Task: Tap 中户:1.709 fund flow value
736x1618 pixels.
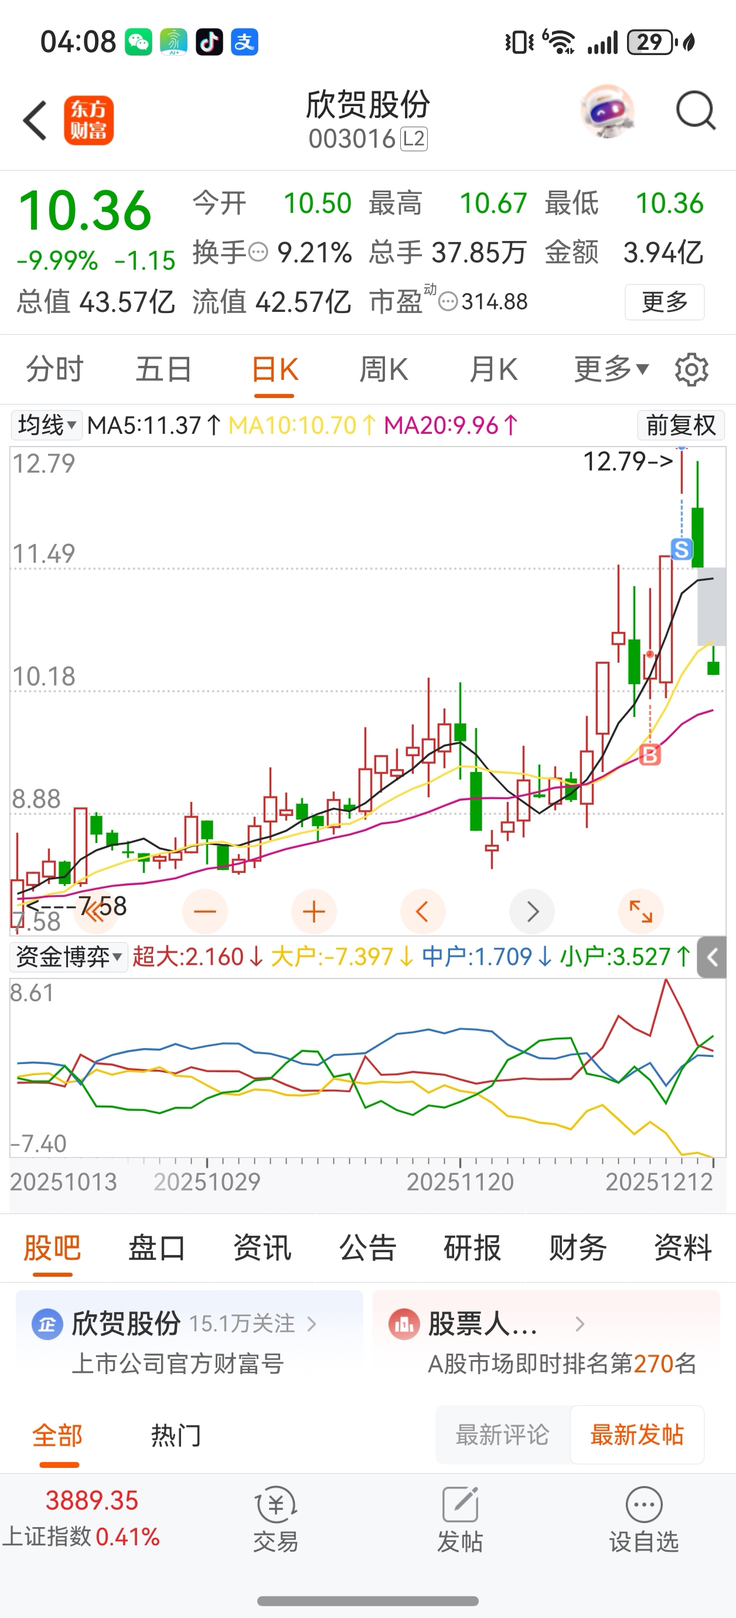Action: (488, 957)
